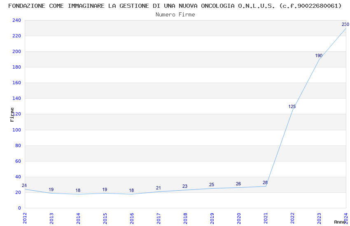Screen dimensions: 350x226
Task: Click the 'Numero Firme' subtitle
Action: pos(175,15)
